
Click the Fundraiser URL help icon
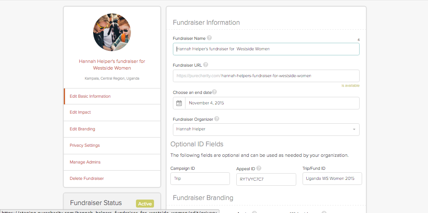click(x=206, y=65)
